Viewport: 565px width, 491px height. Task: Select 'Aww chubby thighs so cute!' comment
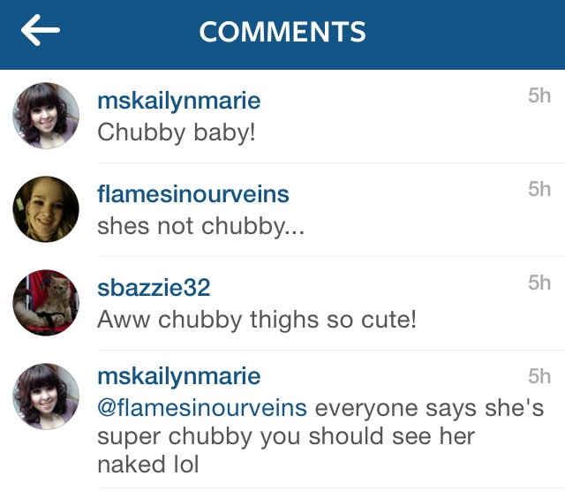click(x=257, y=320)
